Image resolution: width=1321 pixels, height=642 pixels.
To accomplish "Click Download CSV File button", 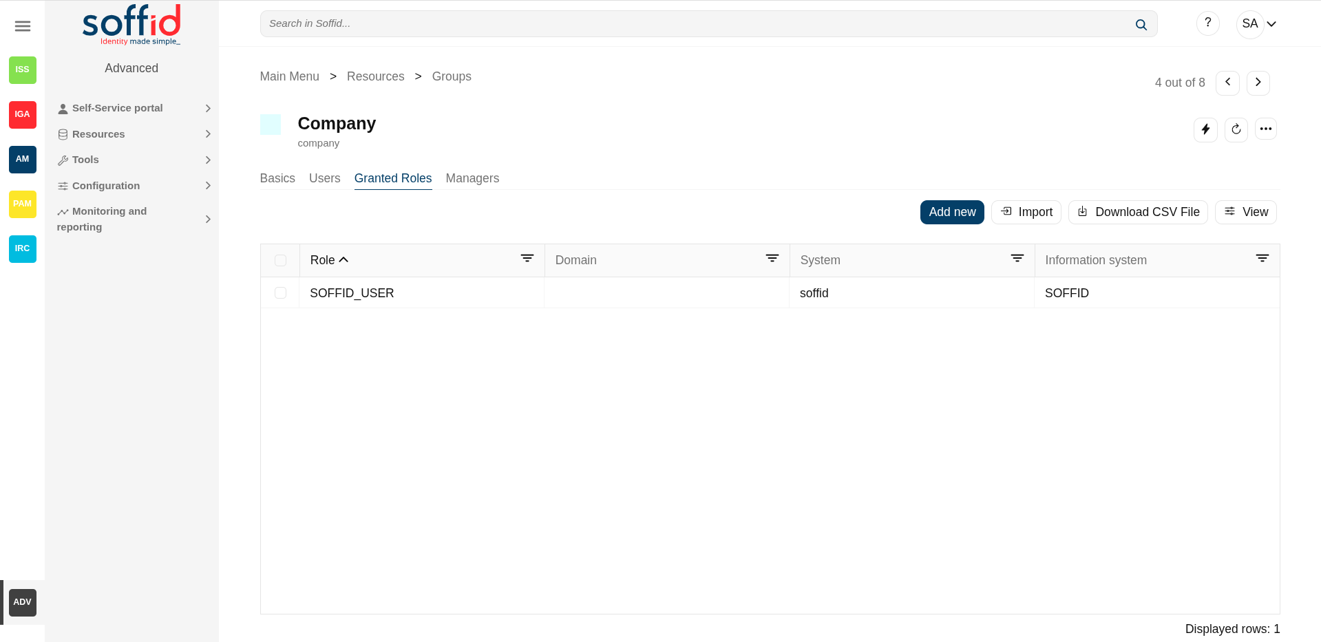I will coord(1138,212).
